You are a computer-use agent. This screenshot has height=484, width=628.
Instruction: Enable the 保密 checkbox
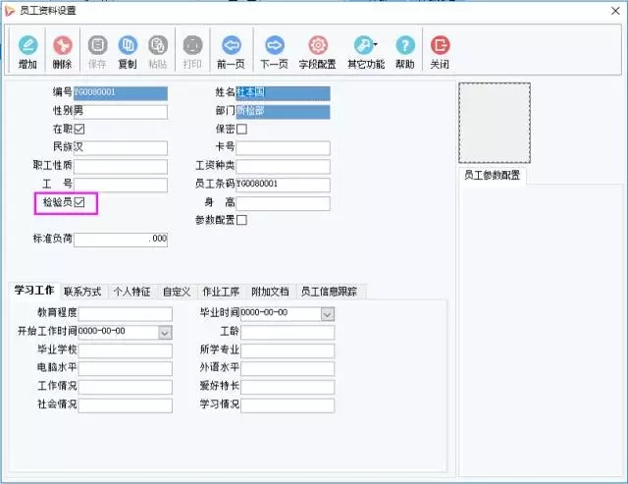[241, 129]
